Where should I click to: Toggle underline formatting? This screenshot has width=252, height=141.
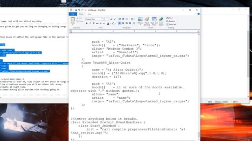(x=94, y=23)
